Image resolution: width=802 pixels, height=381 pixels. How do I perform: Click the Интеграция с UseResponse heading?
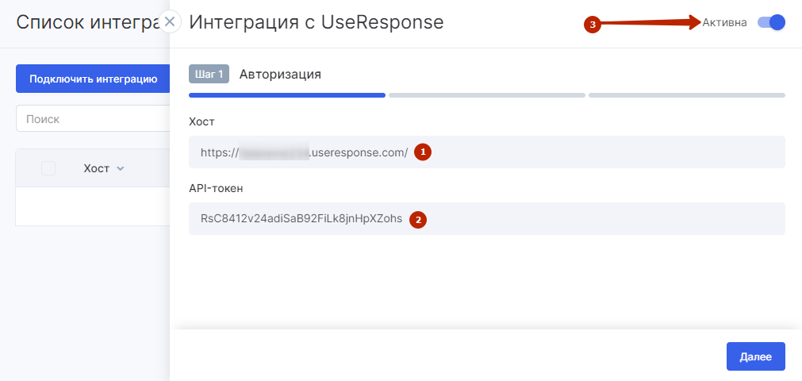coord(316,22)
